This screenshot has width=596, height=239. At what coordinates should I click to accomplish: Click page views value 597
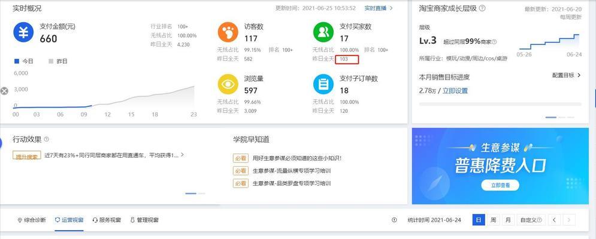[x=251, y=91]
